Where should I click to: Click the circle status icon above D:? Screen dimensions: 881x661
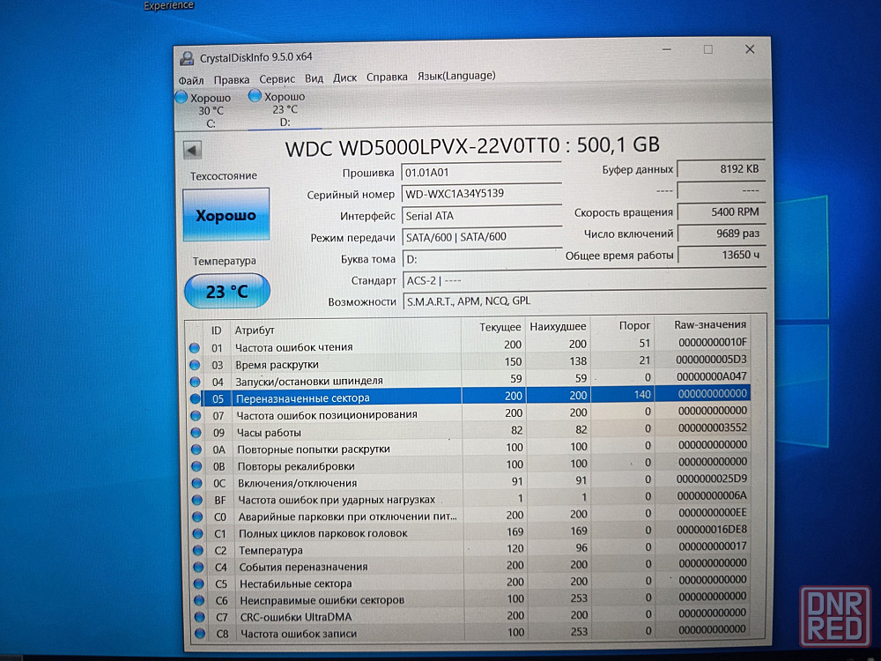click(x=255, y=95)
